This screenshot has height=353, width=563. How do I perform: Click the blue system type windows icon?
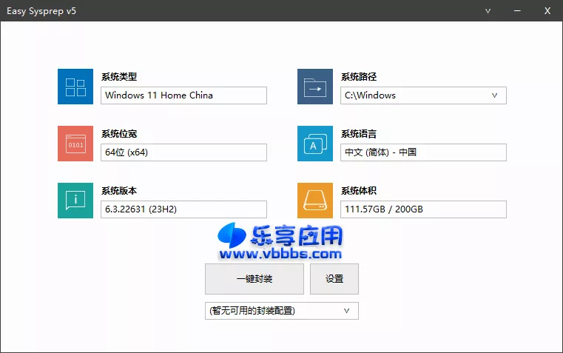(75, 87)
